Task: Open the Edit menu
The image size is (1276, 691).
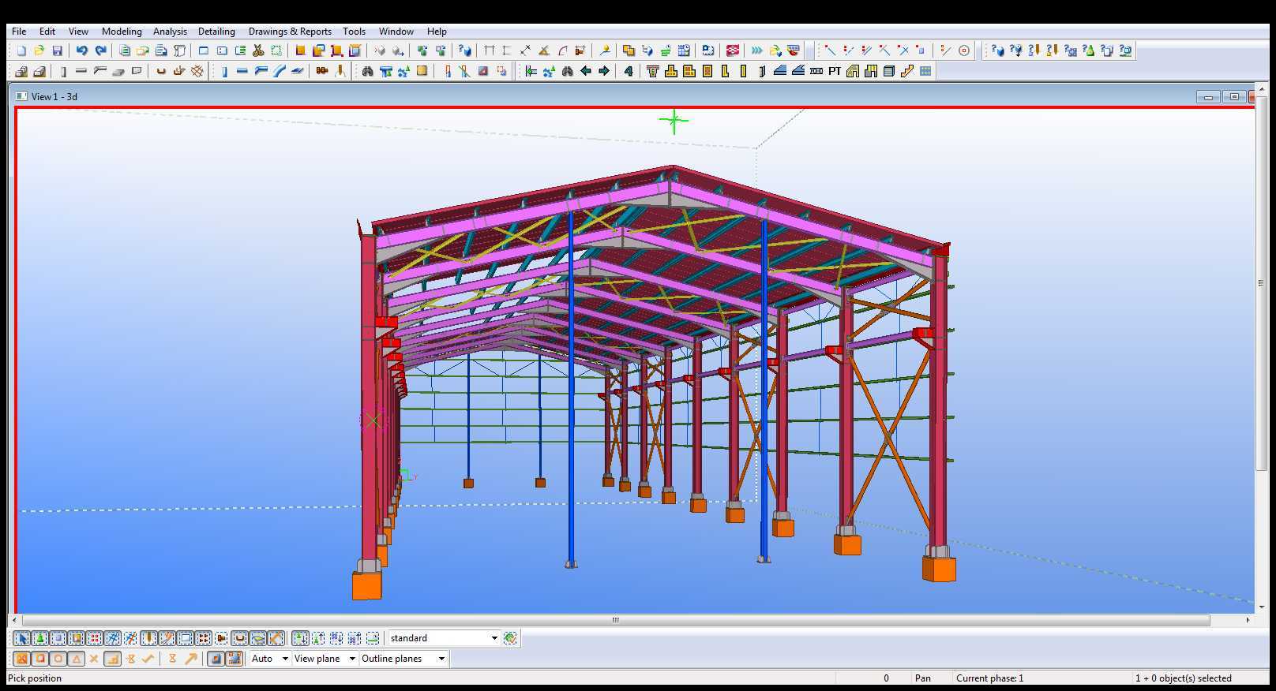Action: pyautogui.click(x=47, y=32)
